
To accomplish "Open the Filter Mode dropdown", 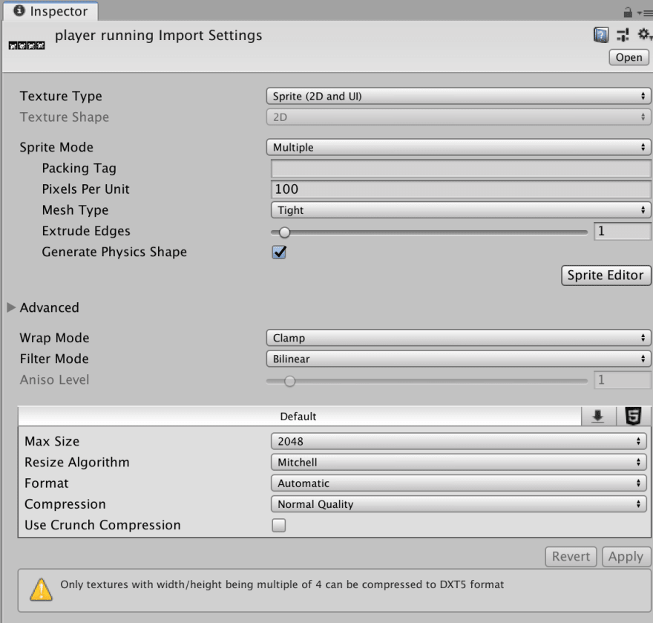I will click(458, 359).
